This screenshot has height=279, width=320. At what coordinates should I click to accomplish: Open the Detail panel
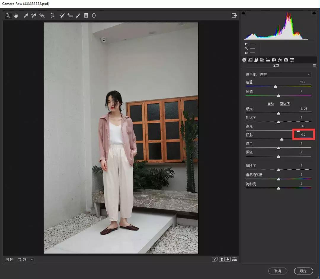256,60
